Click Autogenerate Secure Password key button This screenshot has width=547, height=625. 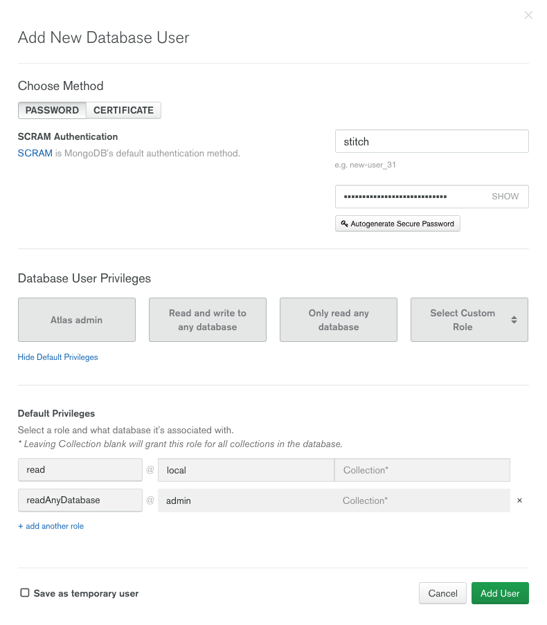[397, 224]
